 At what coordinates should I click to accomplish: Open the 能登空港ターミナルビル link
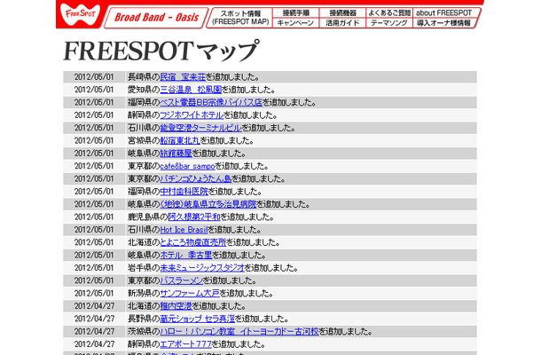pyautogui.click(x=200, y=128)
